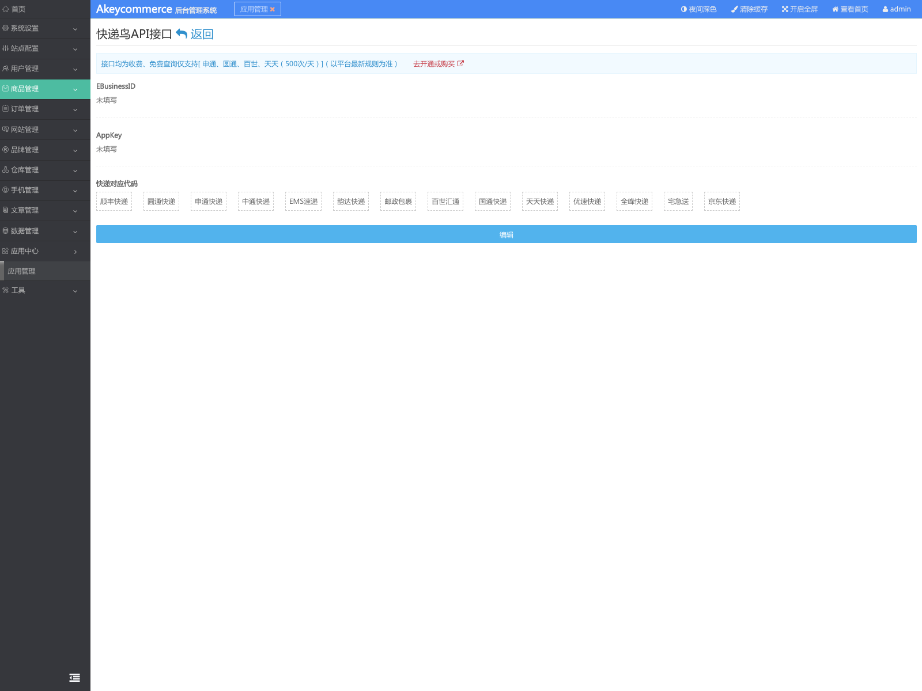The image size is (922, 691).
Task: Click the 宅急送 code tag
Action: click(x=678, y=202)
